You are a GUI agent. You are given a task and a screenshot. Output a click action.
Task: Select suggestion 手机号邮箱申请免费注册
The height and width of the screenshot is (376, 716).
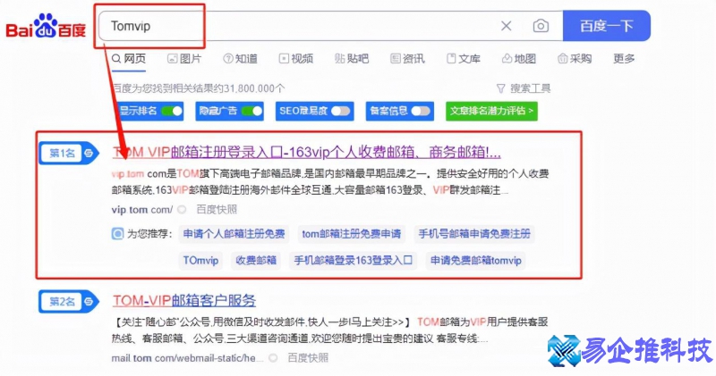(474, 234)
